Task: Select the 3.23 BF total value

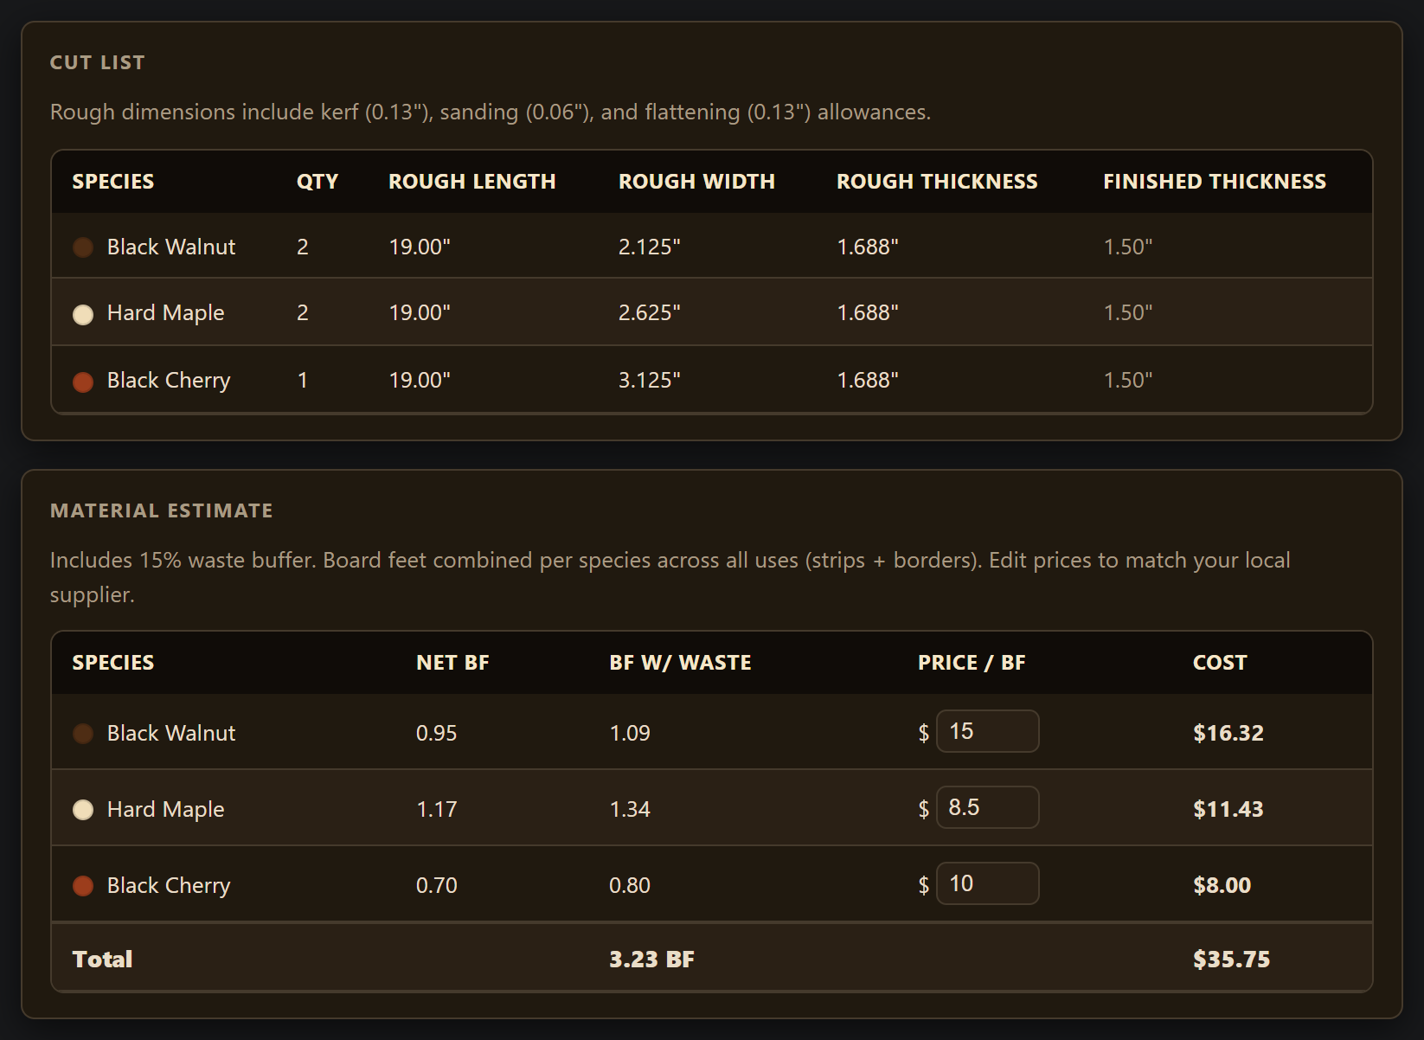Action: tap(651, 959)
